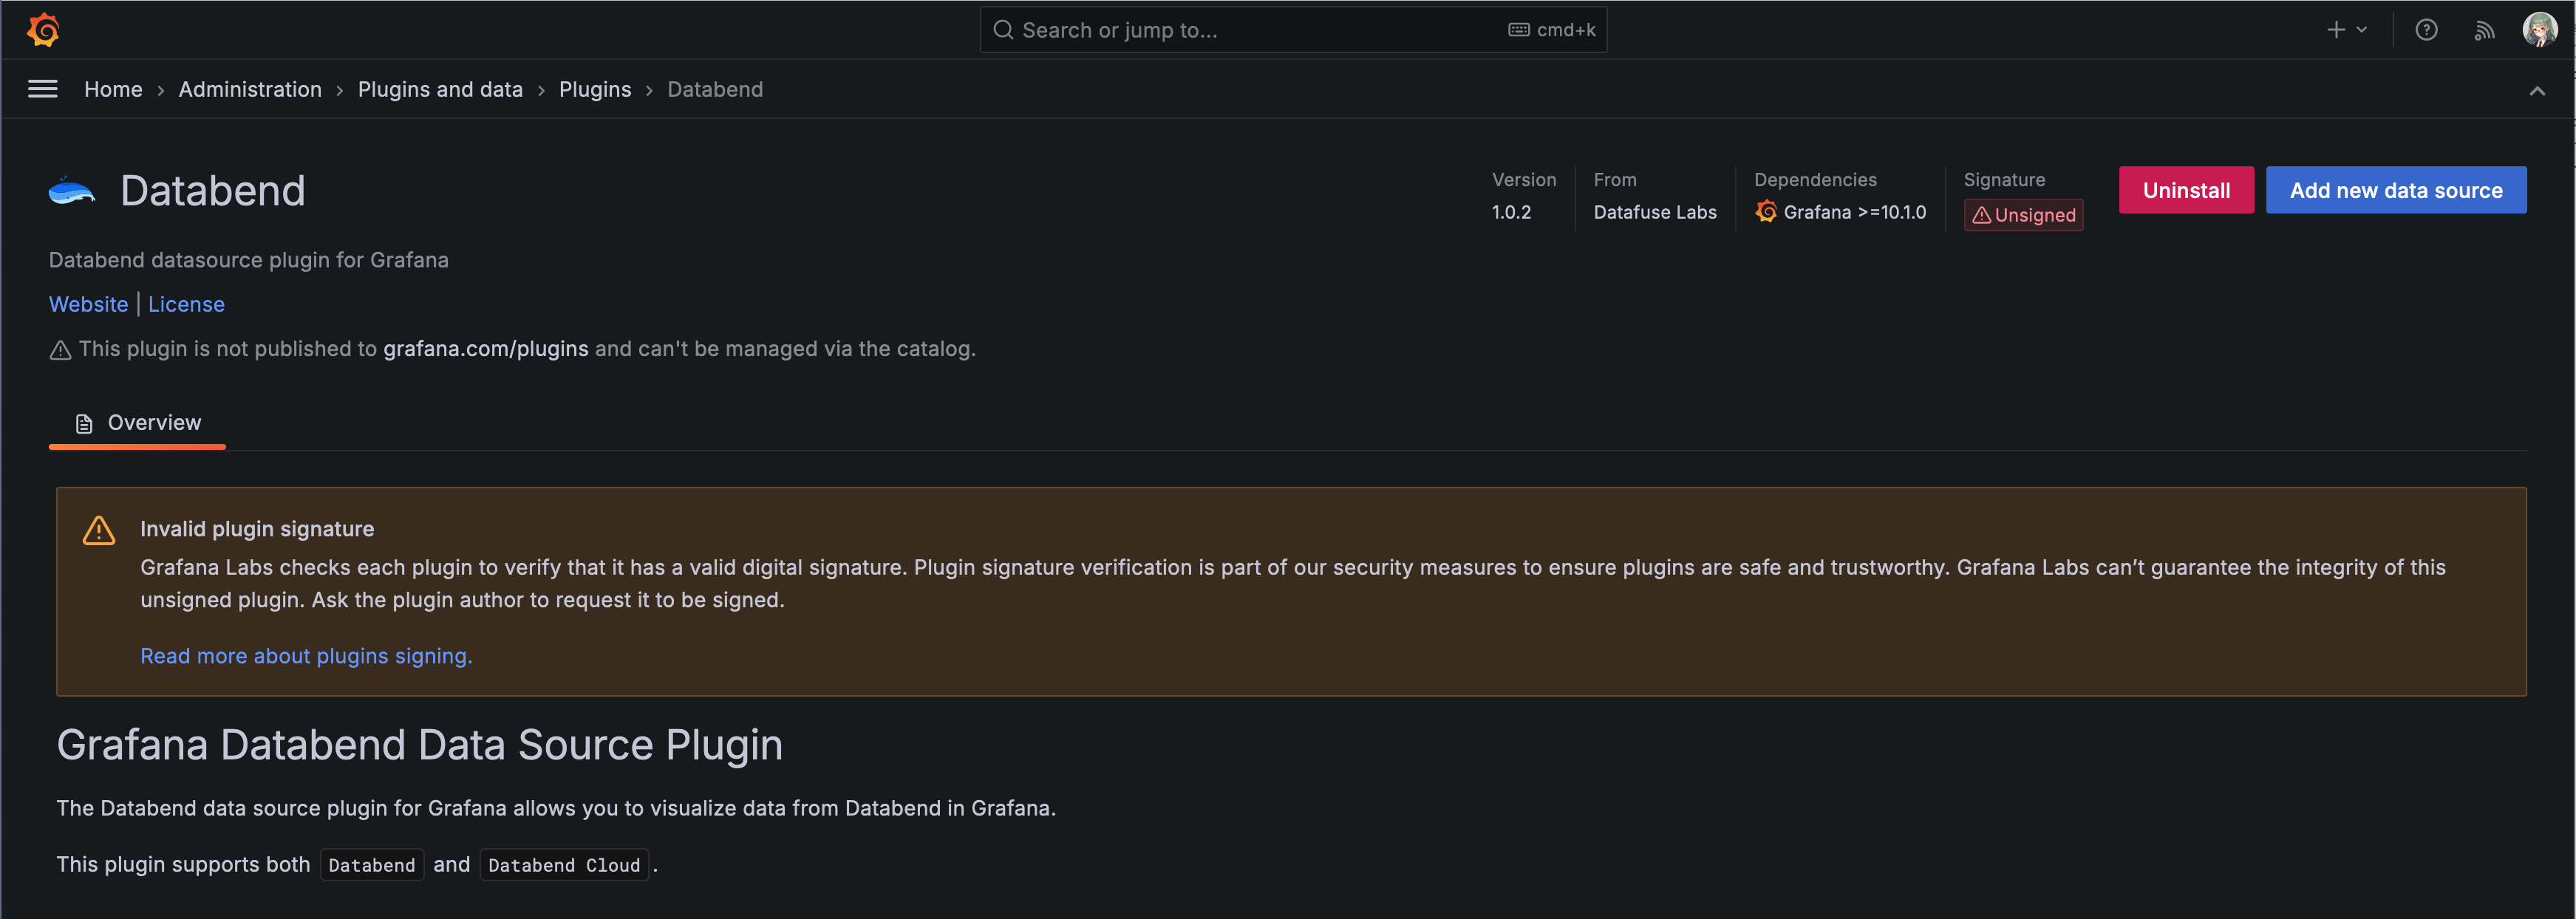Open the user profile avatar
The image size is (2576, 919).
click(x=2539, y=30)
